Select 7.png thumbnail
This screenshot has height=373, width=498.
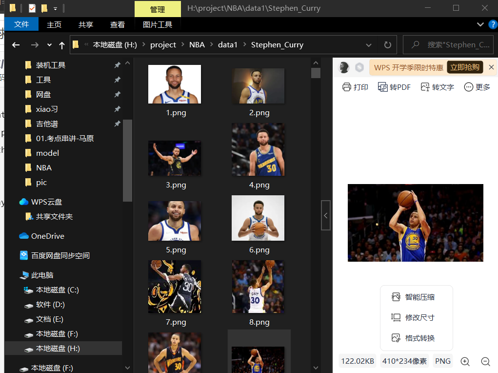pos(175,287)
